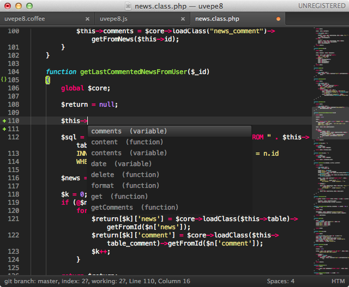Click the highlighted opening brace on line 105
Image resolution: width=349 pixels, height=287 pixels.
coord(47,80)
